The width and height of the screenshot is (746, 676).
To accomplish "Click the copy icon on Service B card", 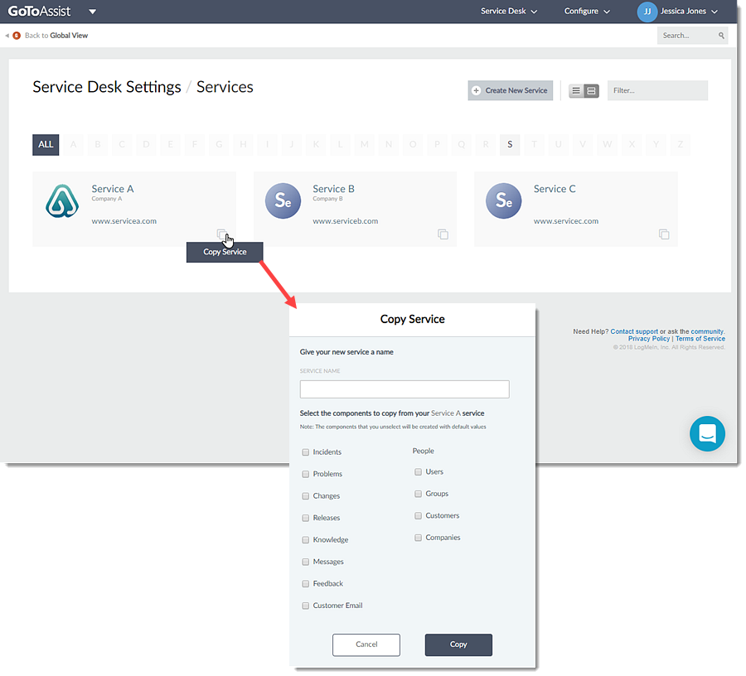I will (443, 234).
